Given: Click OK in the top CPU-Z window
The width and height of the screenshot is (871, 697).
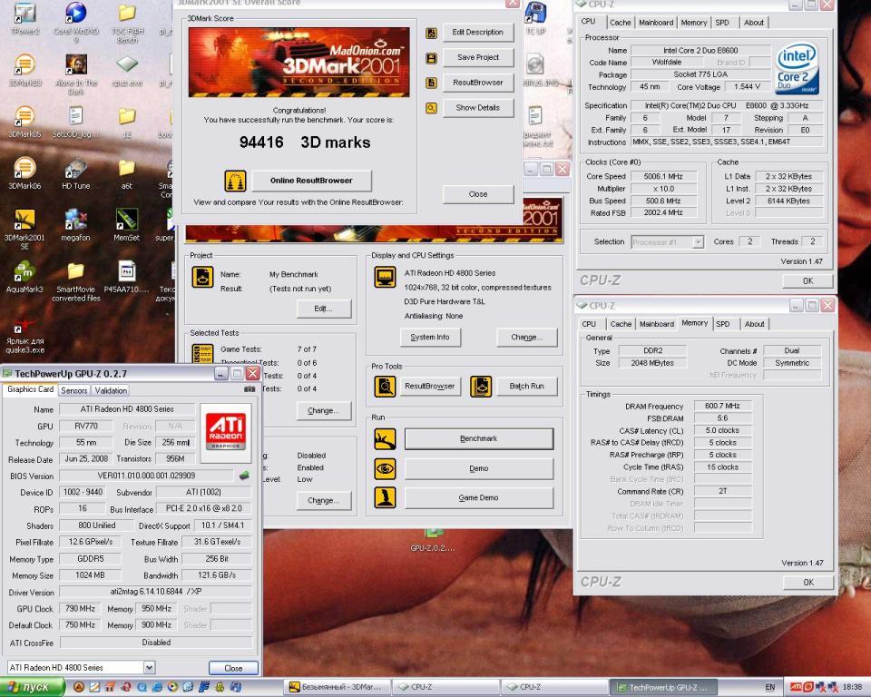Looking at the screenshot, I should point(807,280).
